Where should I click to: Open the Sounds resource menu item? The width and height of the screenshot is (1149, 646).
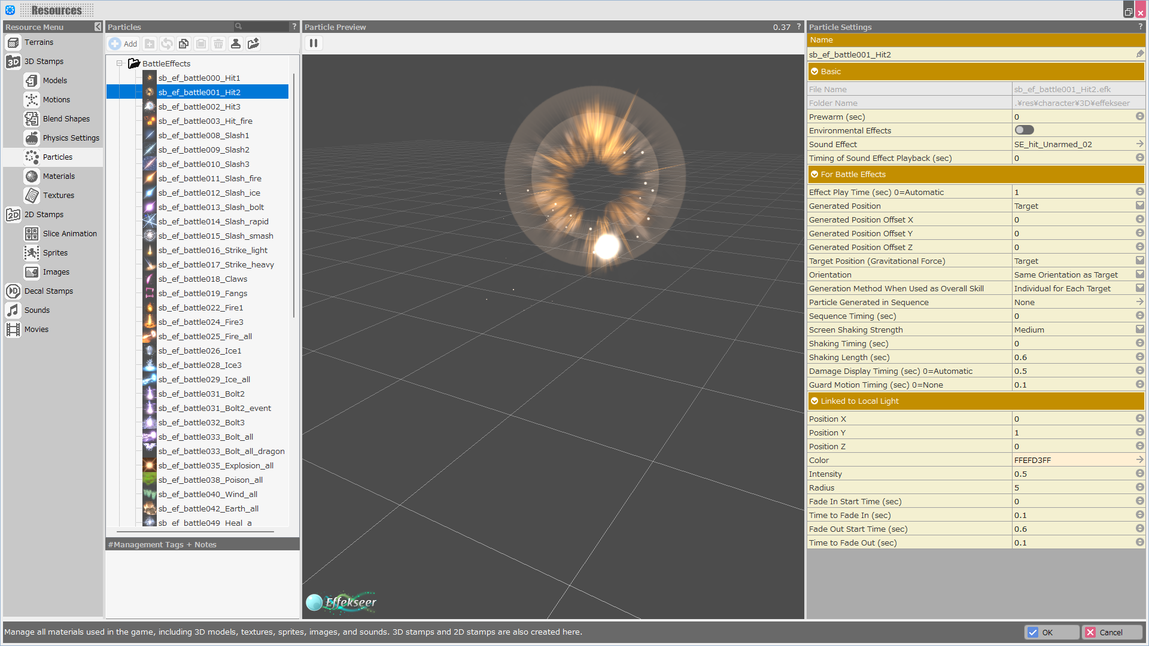(37, 310)
